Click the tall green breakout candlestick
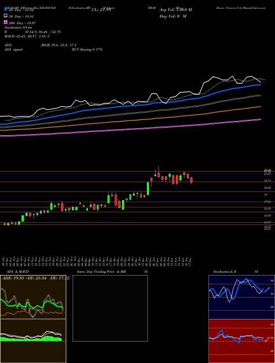Screen dimensions: 275x363 pos(148,189)
